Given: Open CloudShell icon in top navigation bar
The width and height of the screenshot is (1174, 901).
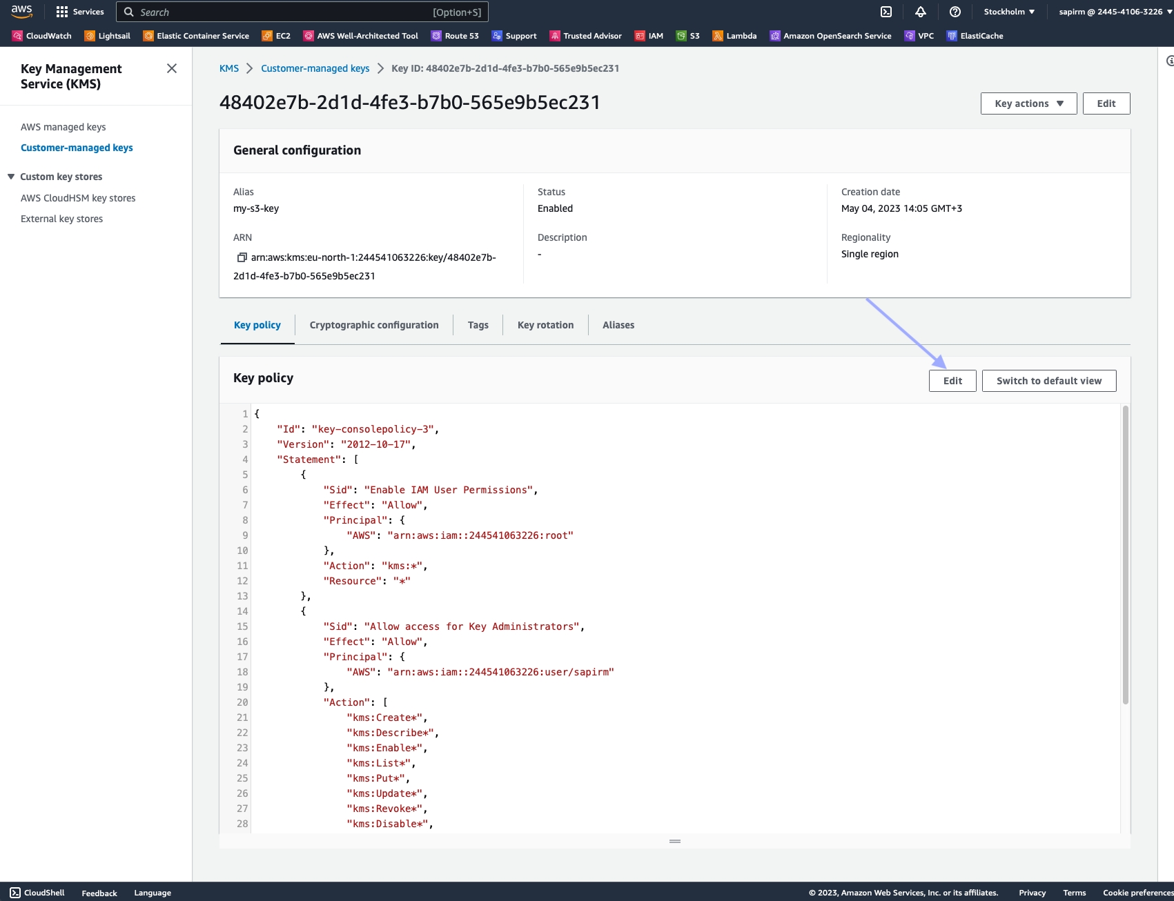Looking at the screenshot, I should pyautogui.click(x=886, y=12).
